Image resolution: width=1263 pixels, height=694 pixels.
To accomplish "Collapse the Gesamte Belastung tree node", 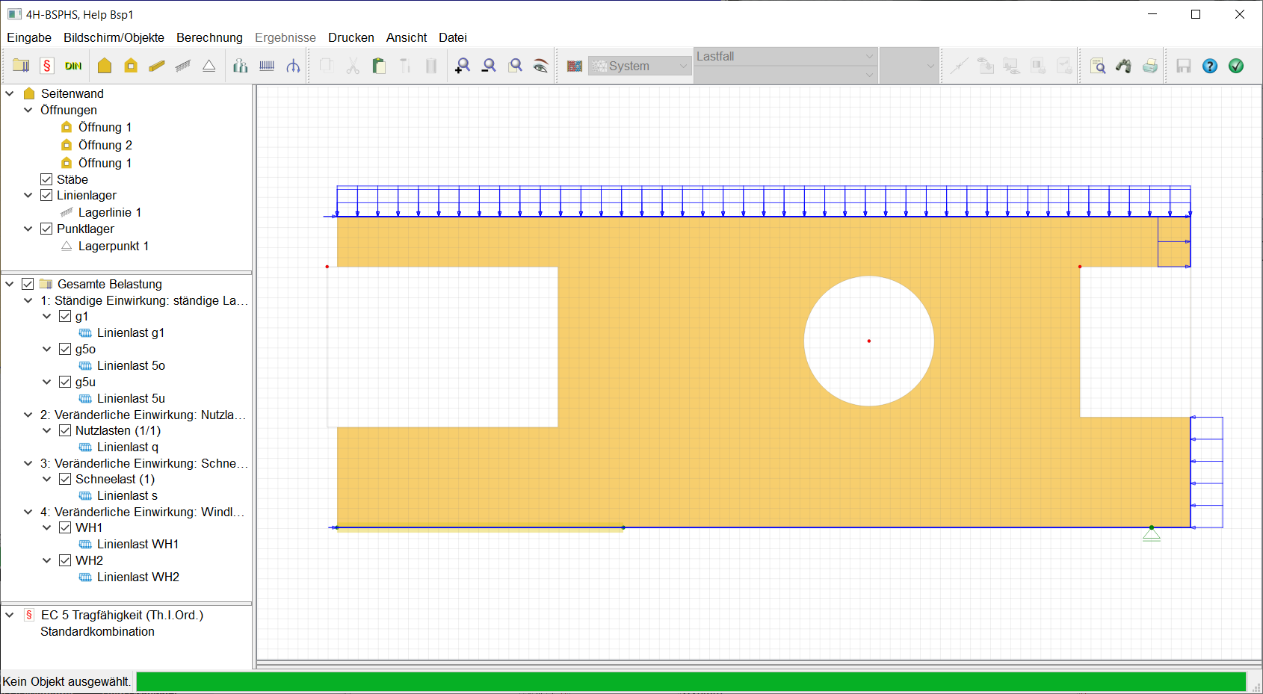I will (x=10, y=284).
